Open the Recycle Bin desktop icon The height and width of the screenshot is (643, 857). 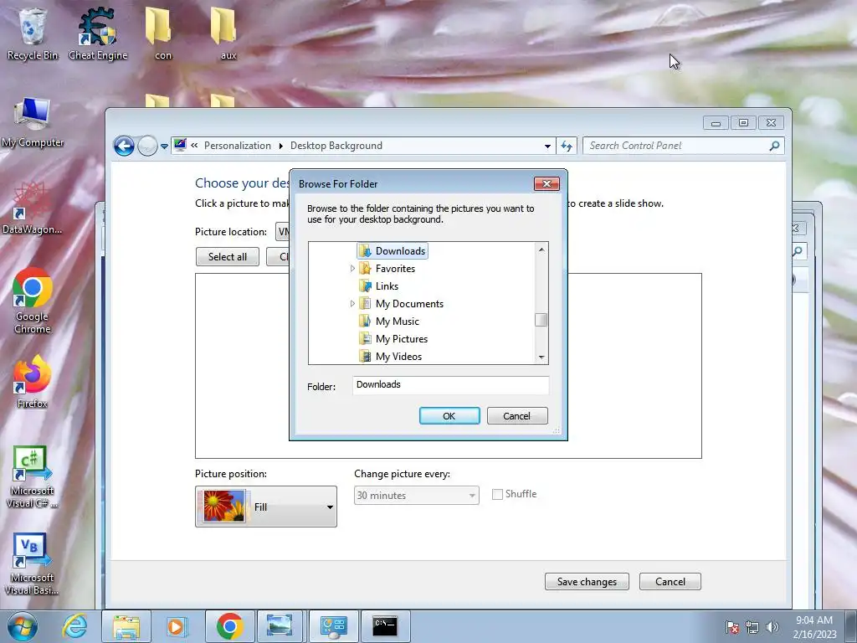tap(32, 33)
